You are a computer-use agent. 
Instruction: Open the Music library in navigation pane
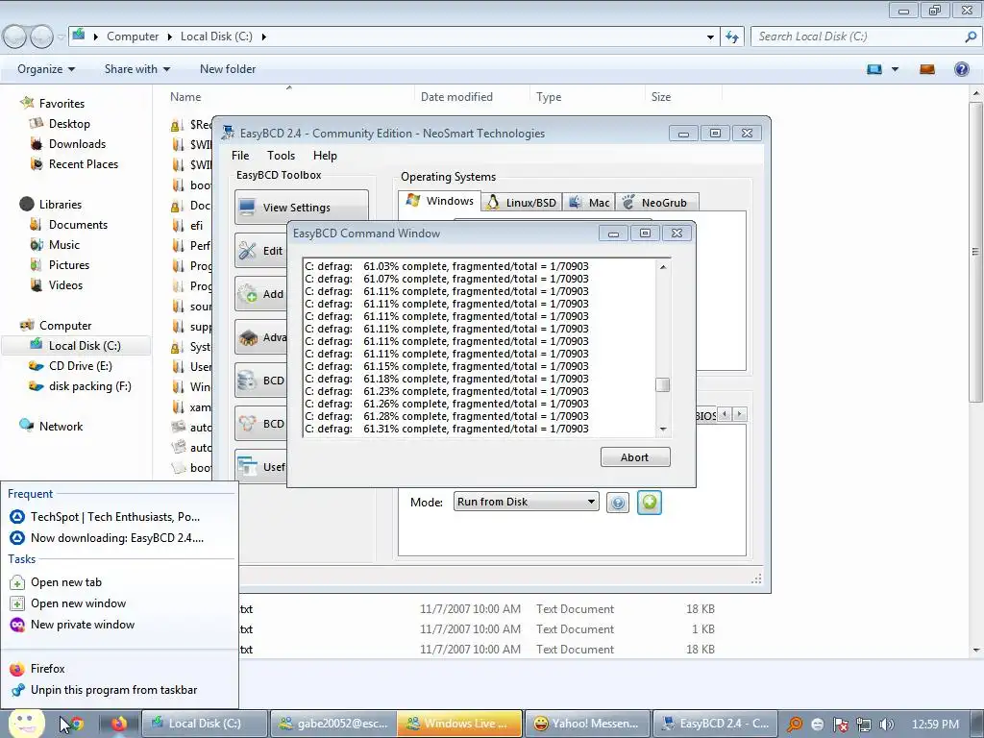tap(64, 245)
